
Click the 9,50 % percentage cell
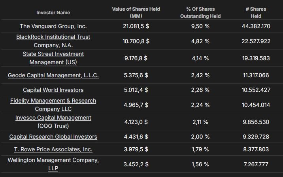tap(200, 26)
